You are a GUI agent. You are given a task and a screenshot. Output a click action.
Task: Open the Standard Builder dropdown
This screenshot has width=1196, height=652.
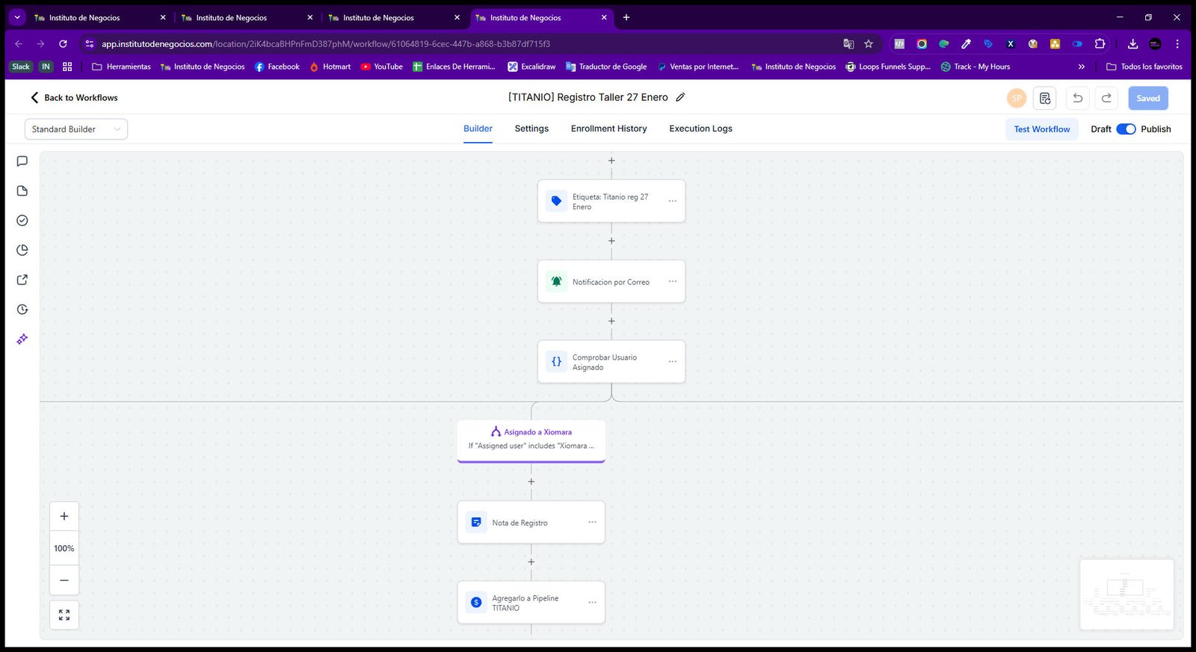[76, 129]
